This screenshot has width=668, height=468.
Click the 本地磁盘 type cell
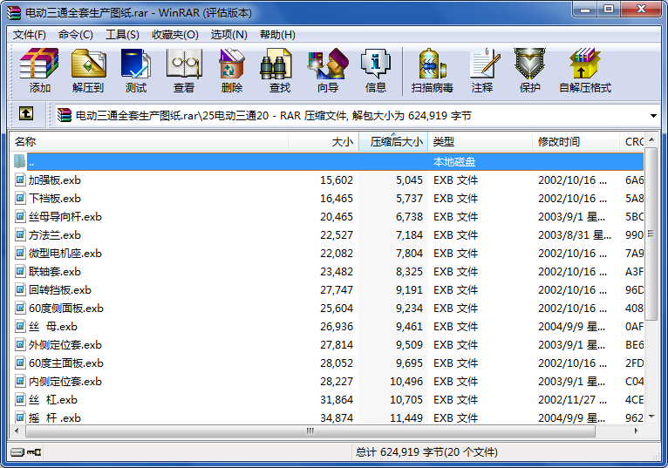coord(454,162)
